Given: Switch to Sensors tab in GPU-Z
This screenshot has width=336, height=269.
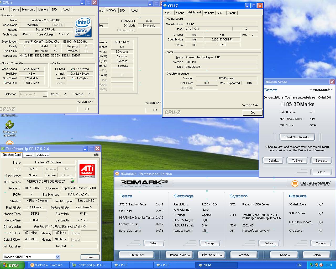Looking at the screenshot, I should click(x=29, y=155).
